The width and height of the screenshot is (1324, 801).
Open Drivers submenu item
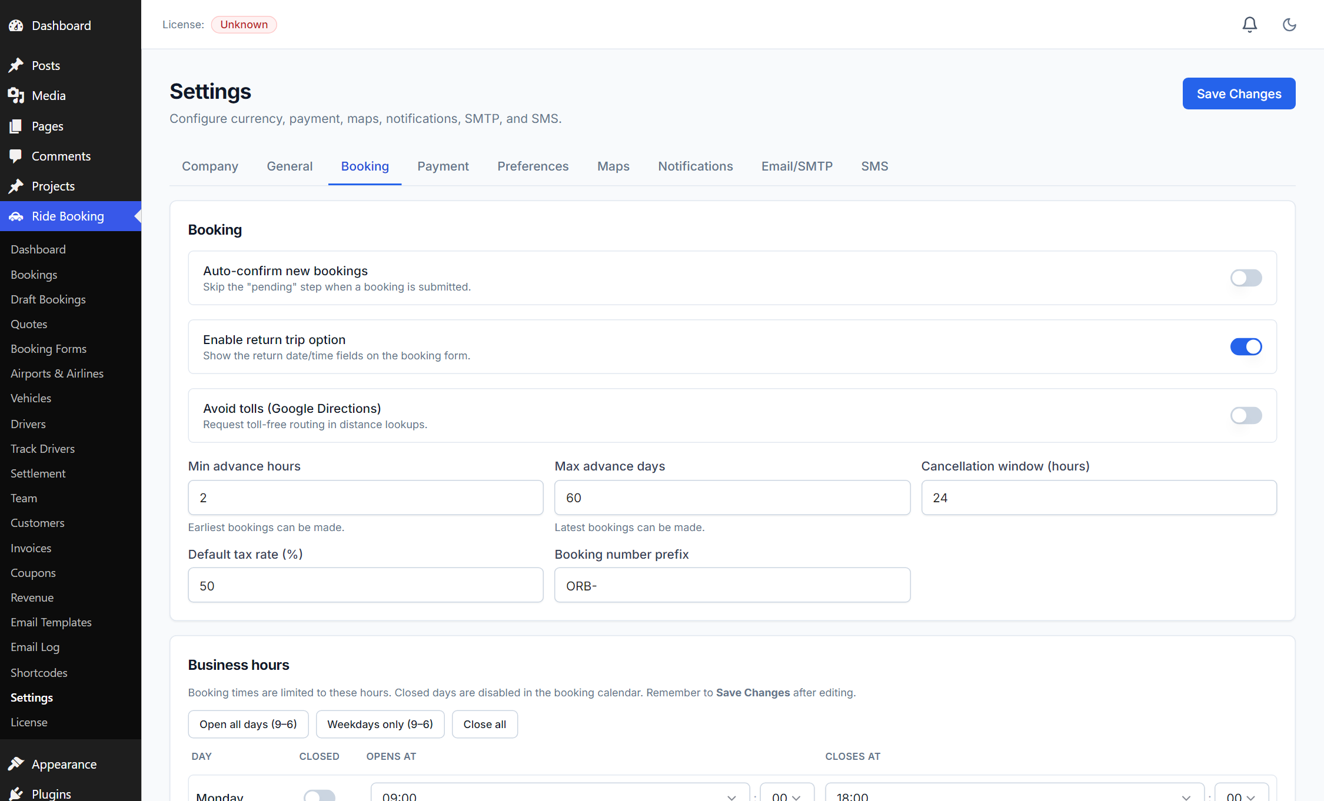pos(28,424)
